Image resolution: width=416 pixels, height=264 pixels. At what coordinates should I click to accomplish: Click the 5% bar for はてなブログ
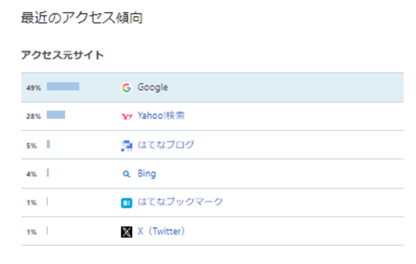coord(48,144)
